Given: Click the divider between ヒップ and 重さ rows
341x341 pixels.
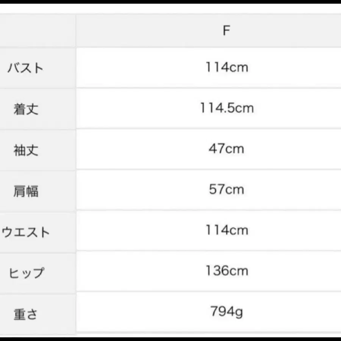Looking at the screenshot, I should point(170,292).
